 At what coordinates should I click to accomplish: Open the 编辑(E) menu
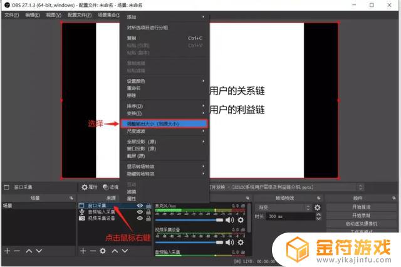click(x=33, y=15)
